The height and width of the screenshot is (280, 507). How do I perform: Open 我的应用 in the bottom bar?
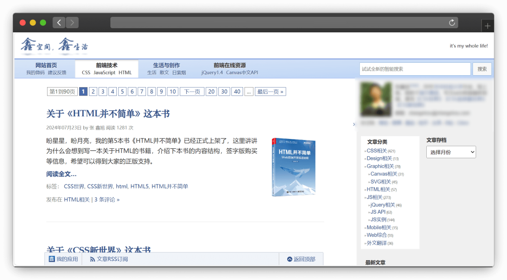point(63,259)
